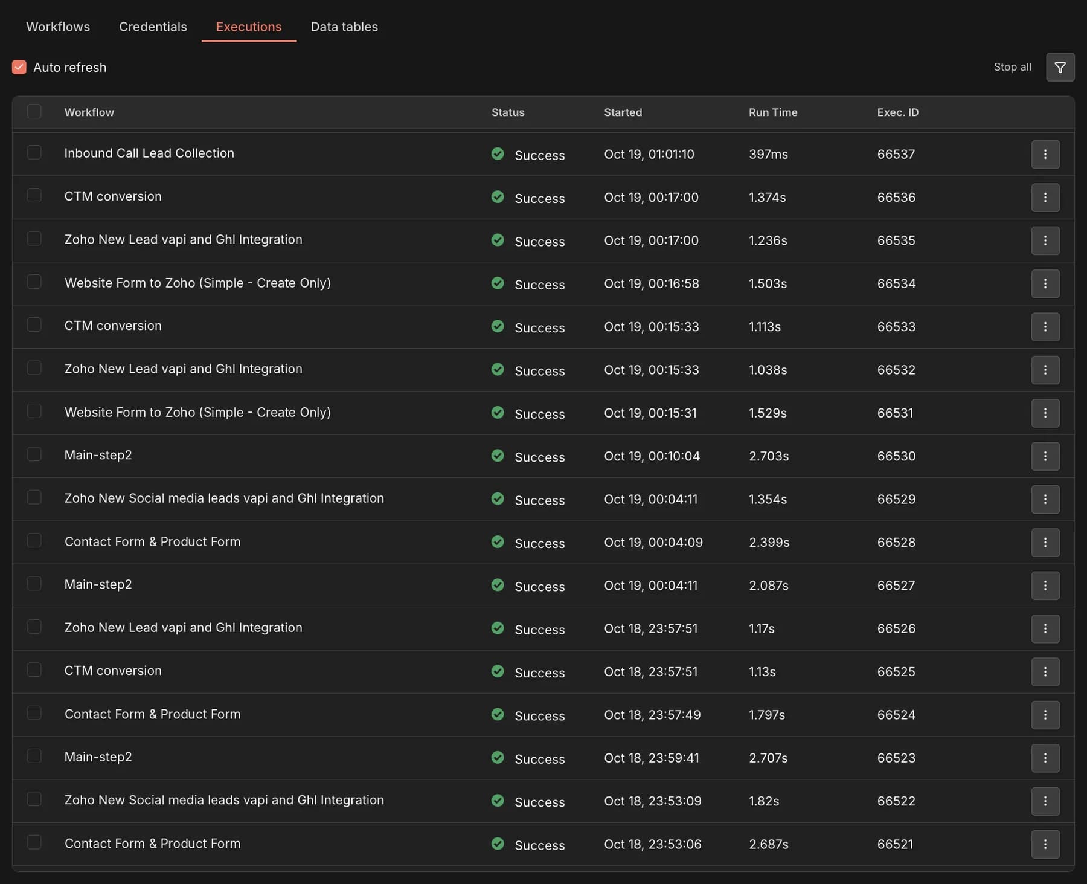Image resolution: width=1087 pixels, height=884 pixels.
Task: Open actions menu for execution 66534
Action: pos(1045,283)
